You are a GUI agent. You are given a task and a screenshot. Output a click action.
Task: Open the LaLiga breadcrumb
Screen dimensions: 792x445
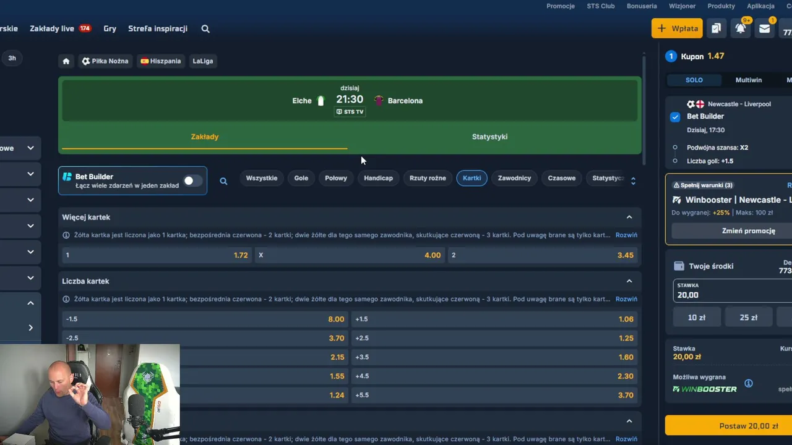203,61
